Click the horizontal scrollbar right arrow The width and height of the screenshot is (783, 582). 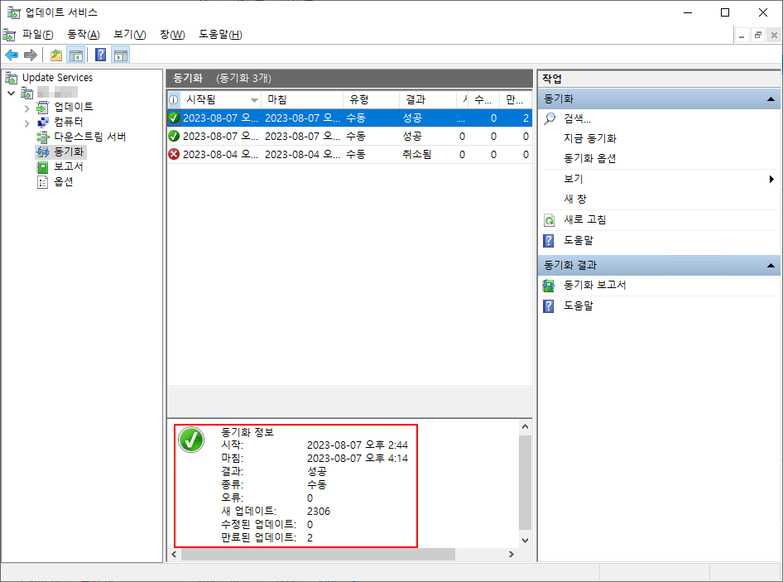point(511,554)
